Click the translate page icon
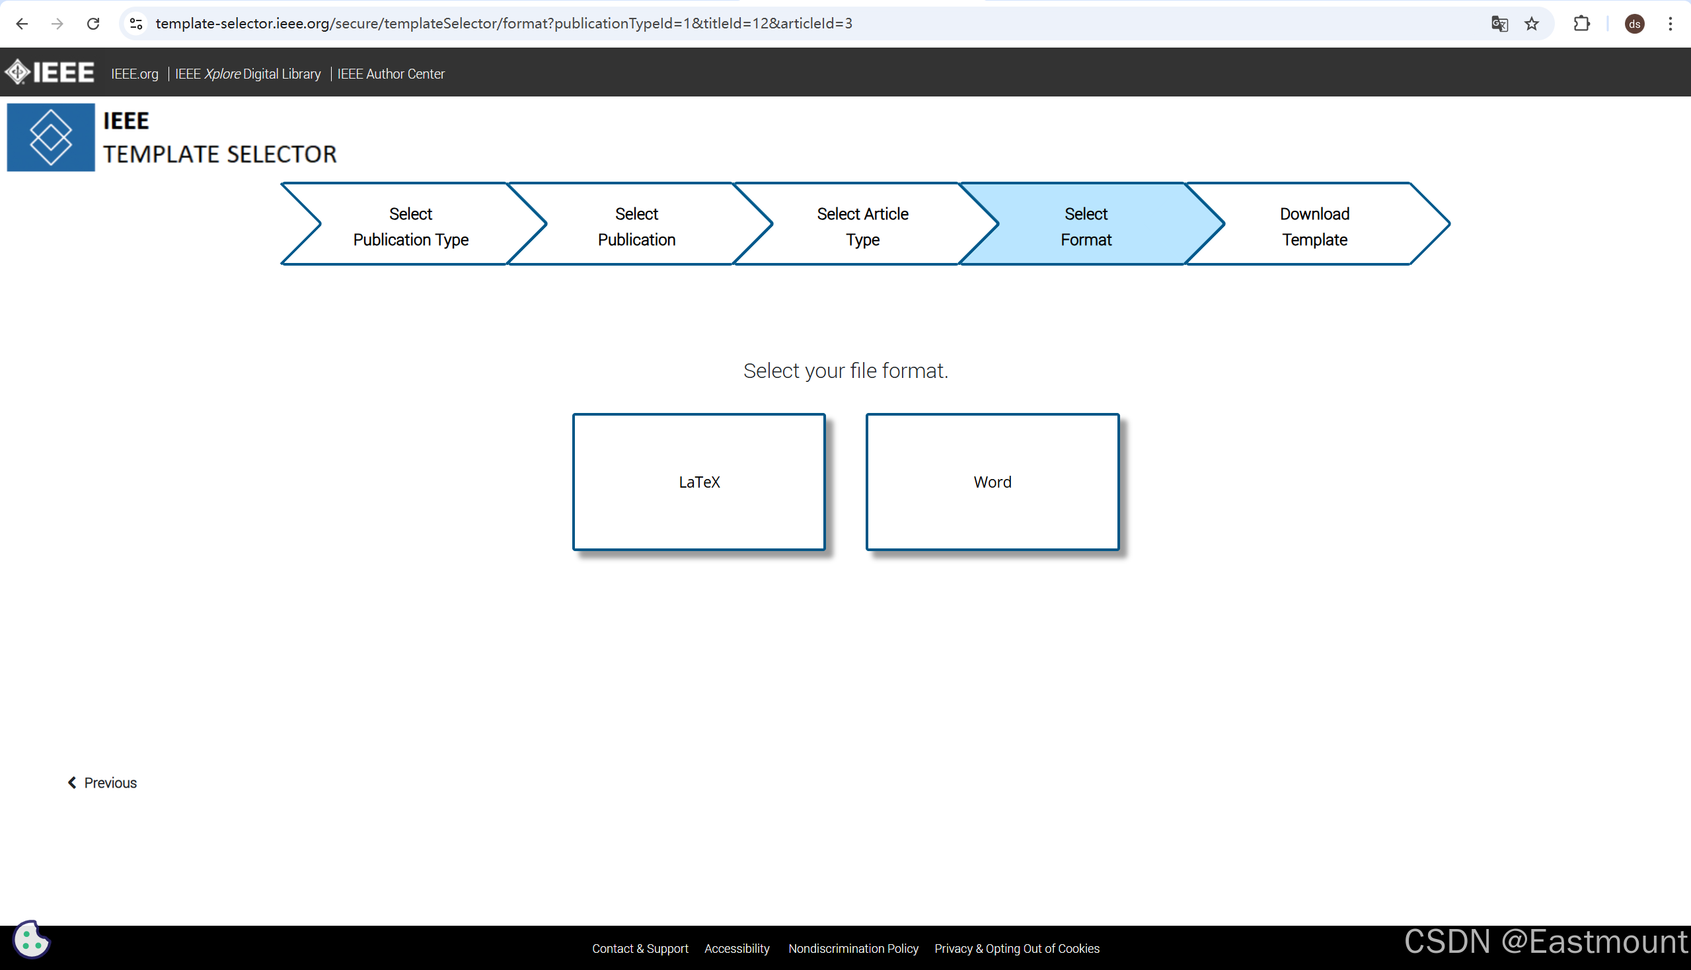1691x970 pixels. tap(1499, 24)
